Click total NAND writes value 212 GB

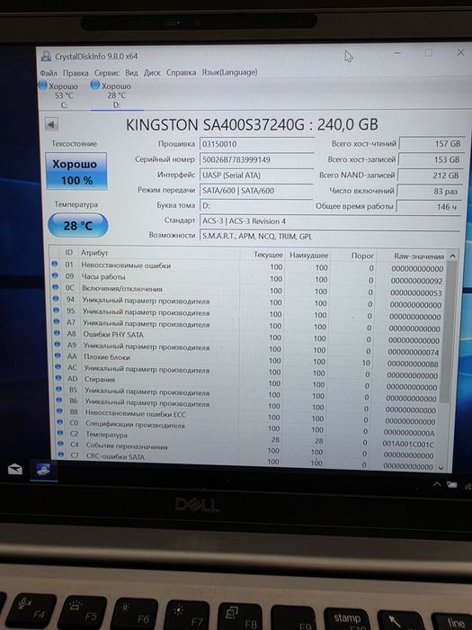point(430,175)
